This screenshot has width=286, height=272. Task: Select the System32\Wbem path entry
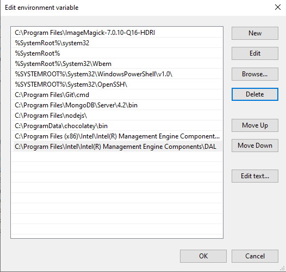point(117,64)
